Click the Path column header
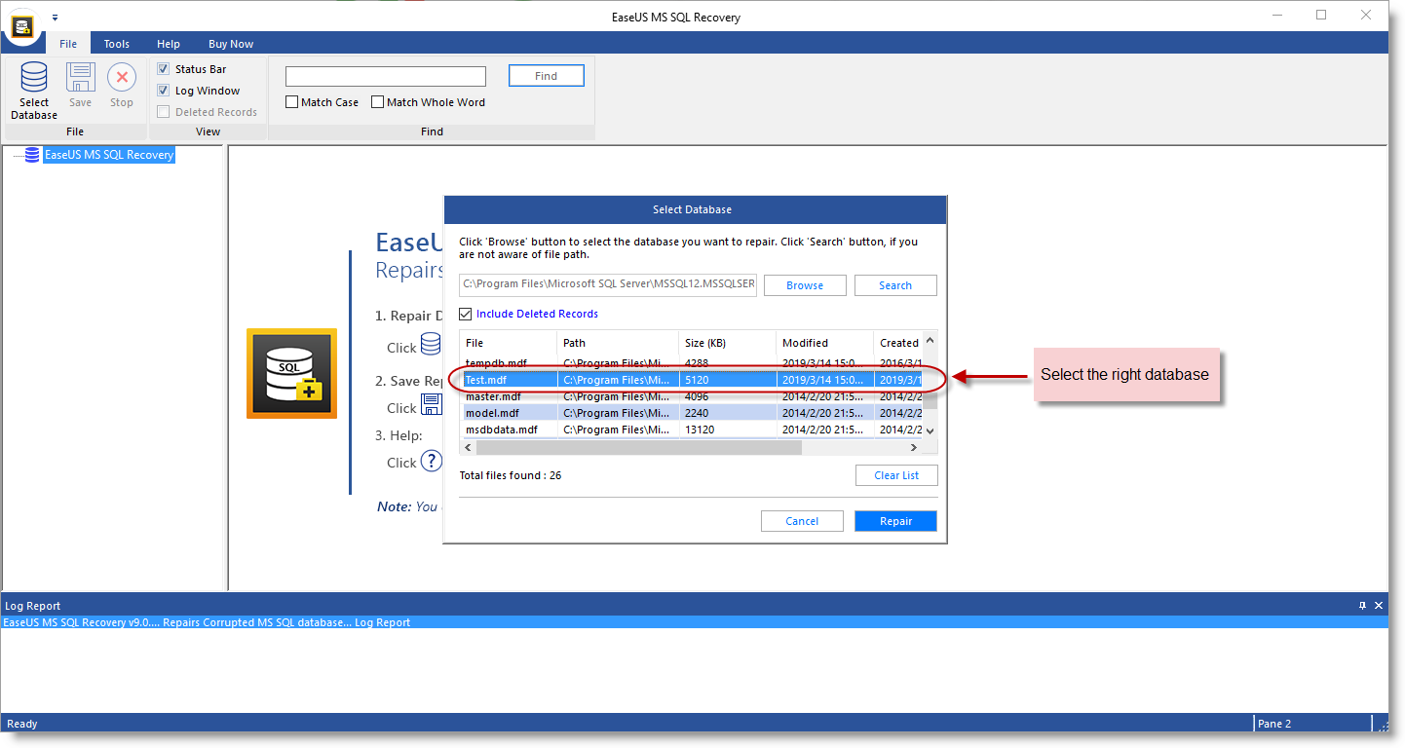The width and height of the screenshot is (1405, 748). (618, 343)
